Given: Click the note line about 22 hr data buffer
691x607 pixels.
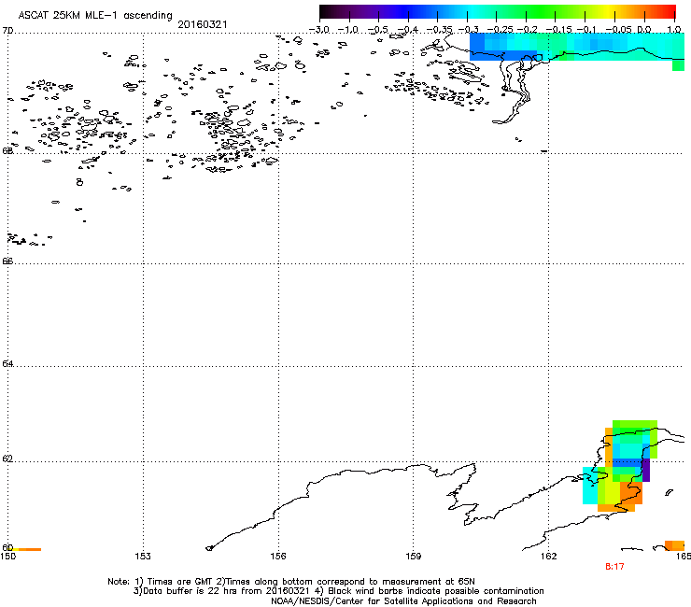Looking at the screenshot, I should pos(338,591).
